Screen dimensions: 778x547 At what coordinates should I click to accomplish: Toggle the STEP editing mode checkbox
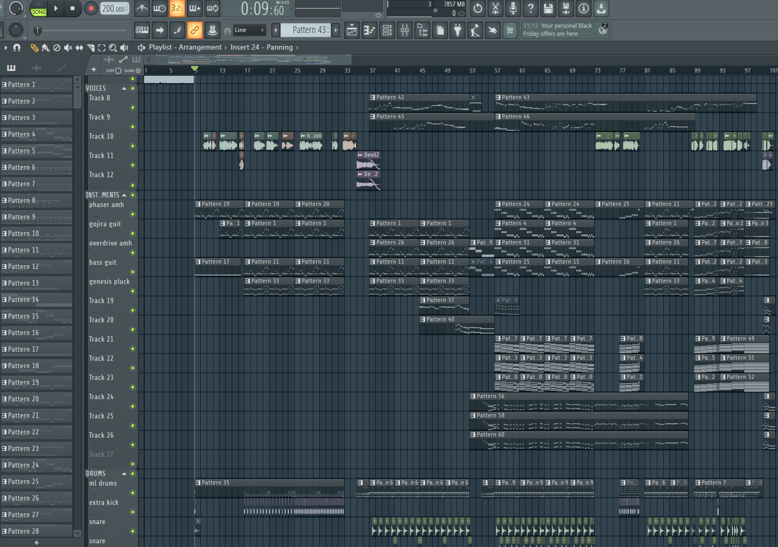(118, 70)
